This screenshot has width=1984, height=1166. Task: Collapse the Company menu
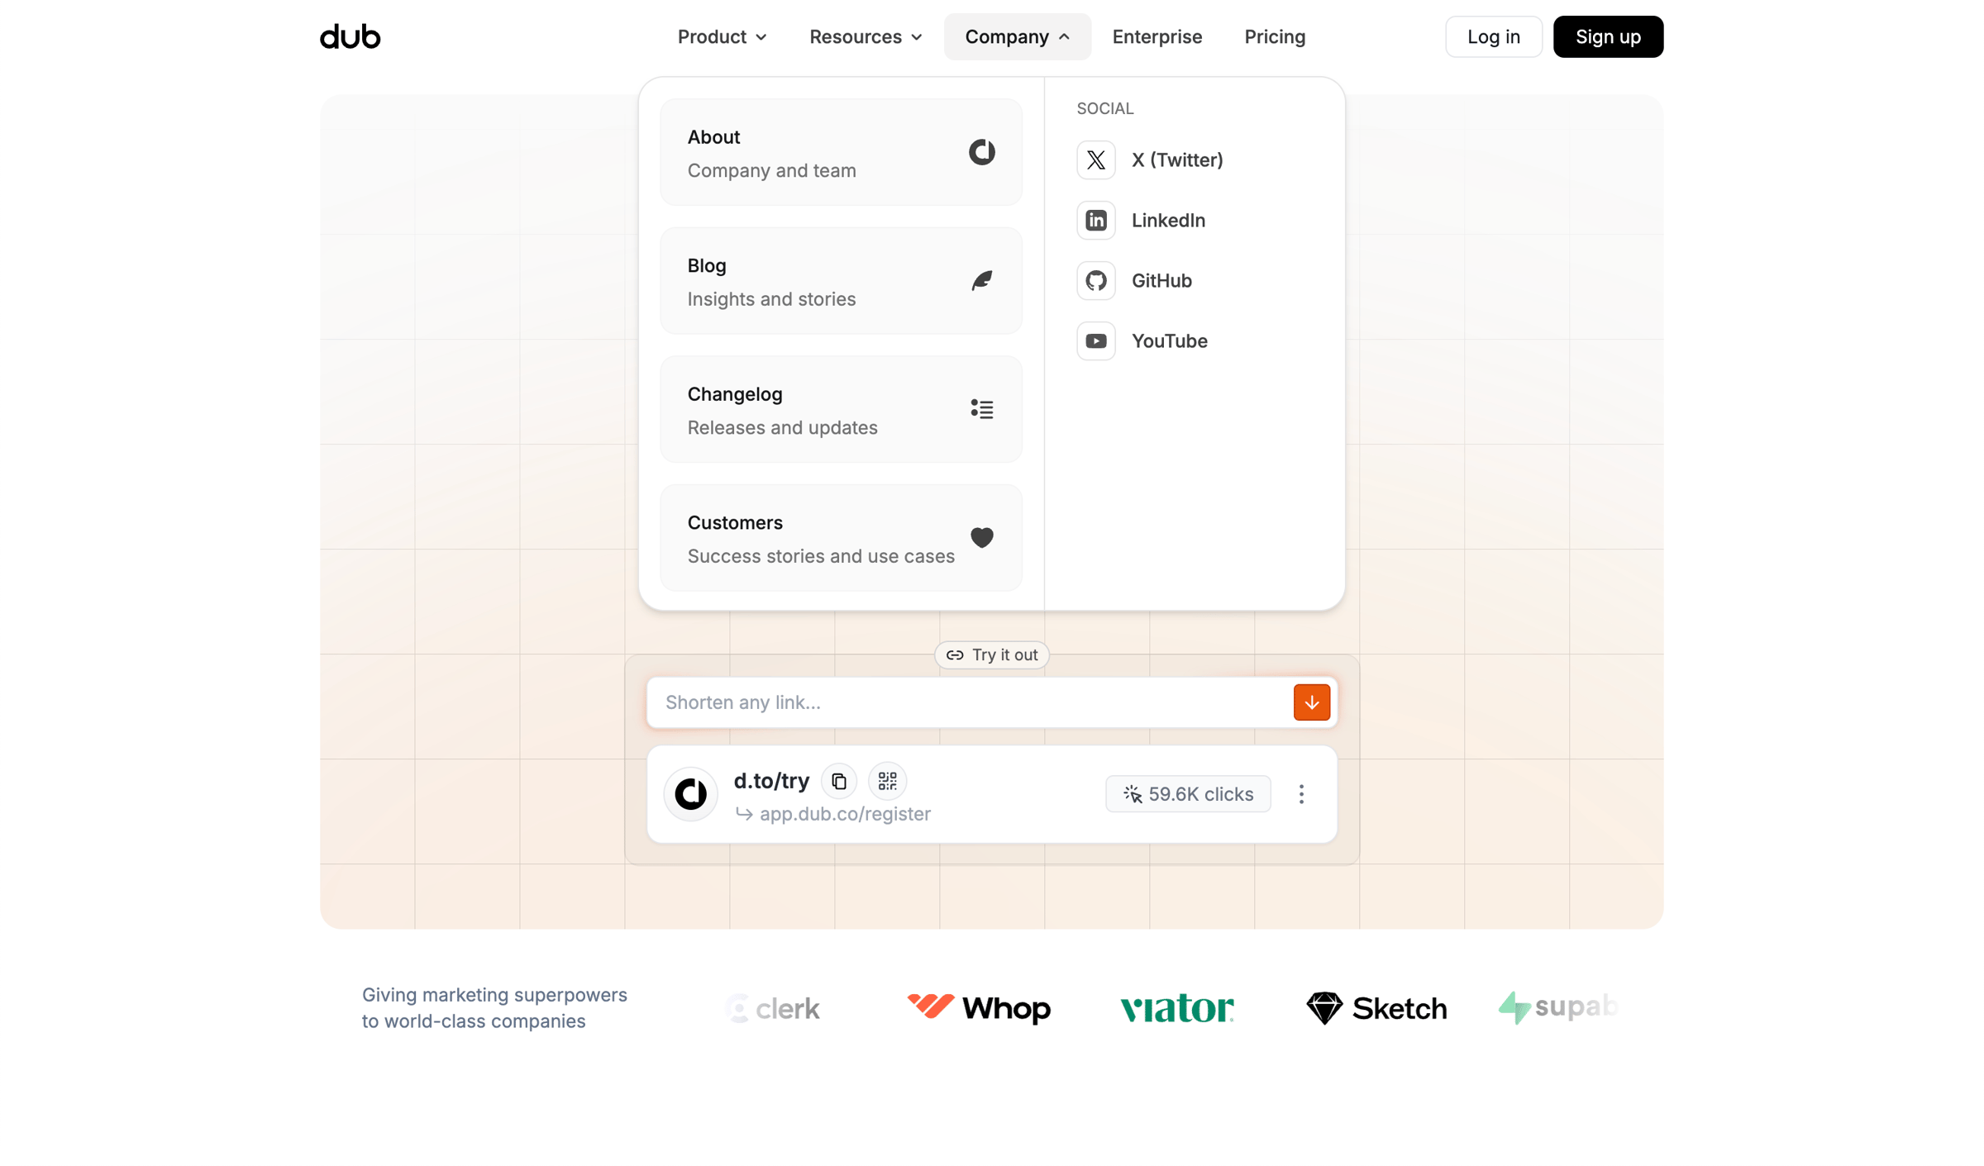pos(1017,36)
